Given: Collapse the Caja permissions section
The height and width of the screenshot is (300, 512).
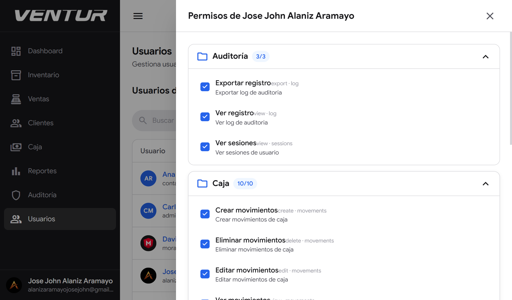Looking at the screenshot, I should click(485, 184).
